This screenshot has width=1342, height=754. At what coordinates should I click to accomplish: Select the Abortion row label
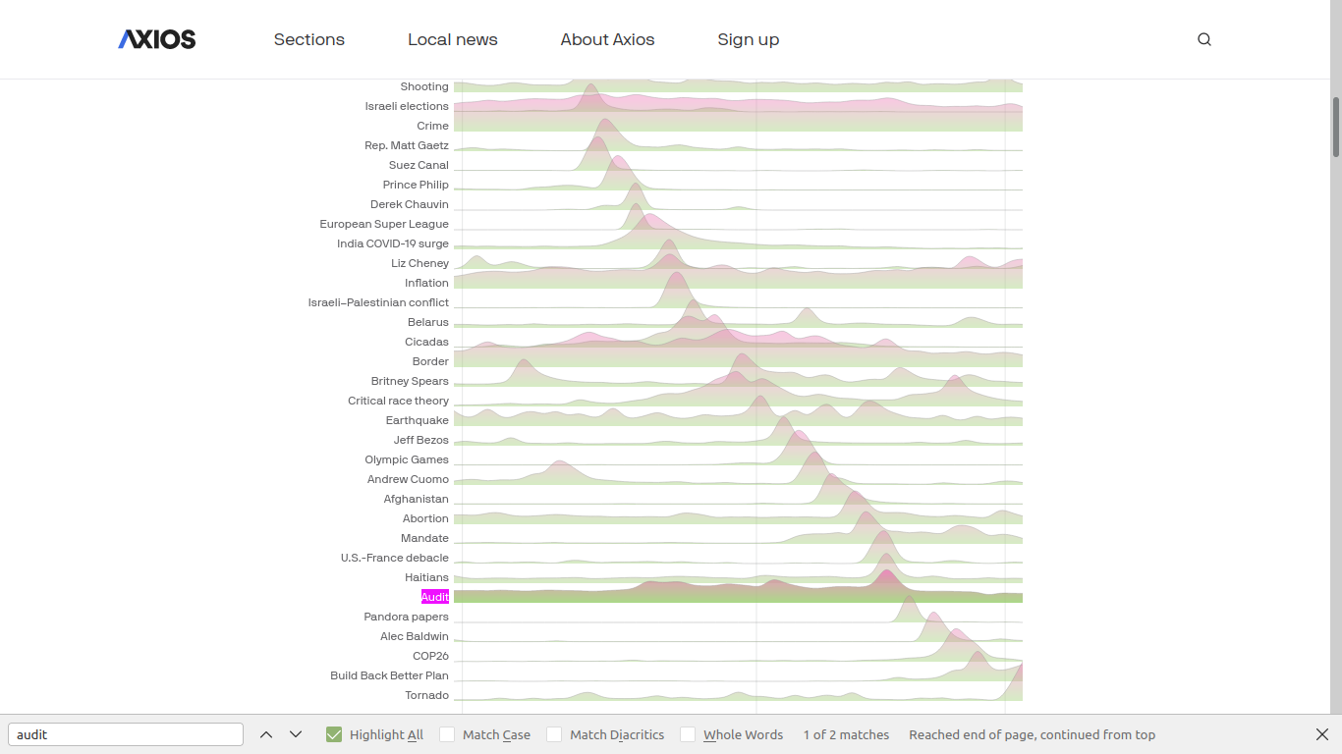pyautogui.click(x=425, y=518)
